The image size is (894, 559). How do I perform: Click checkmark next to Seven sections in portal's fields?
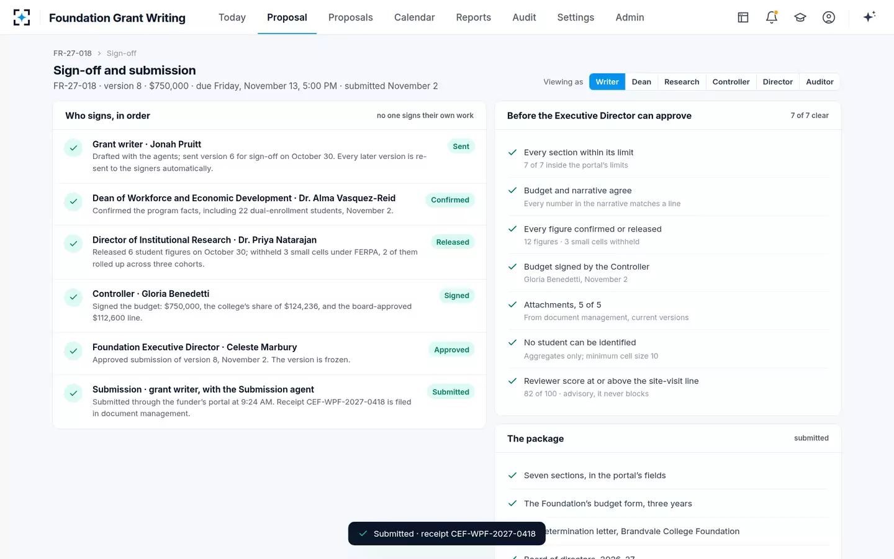513,475
